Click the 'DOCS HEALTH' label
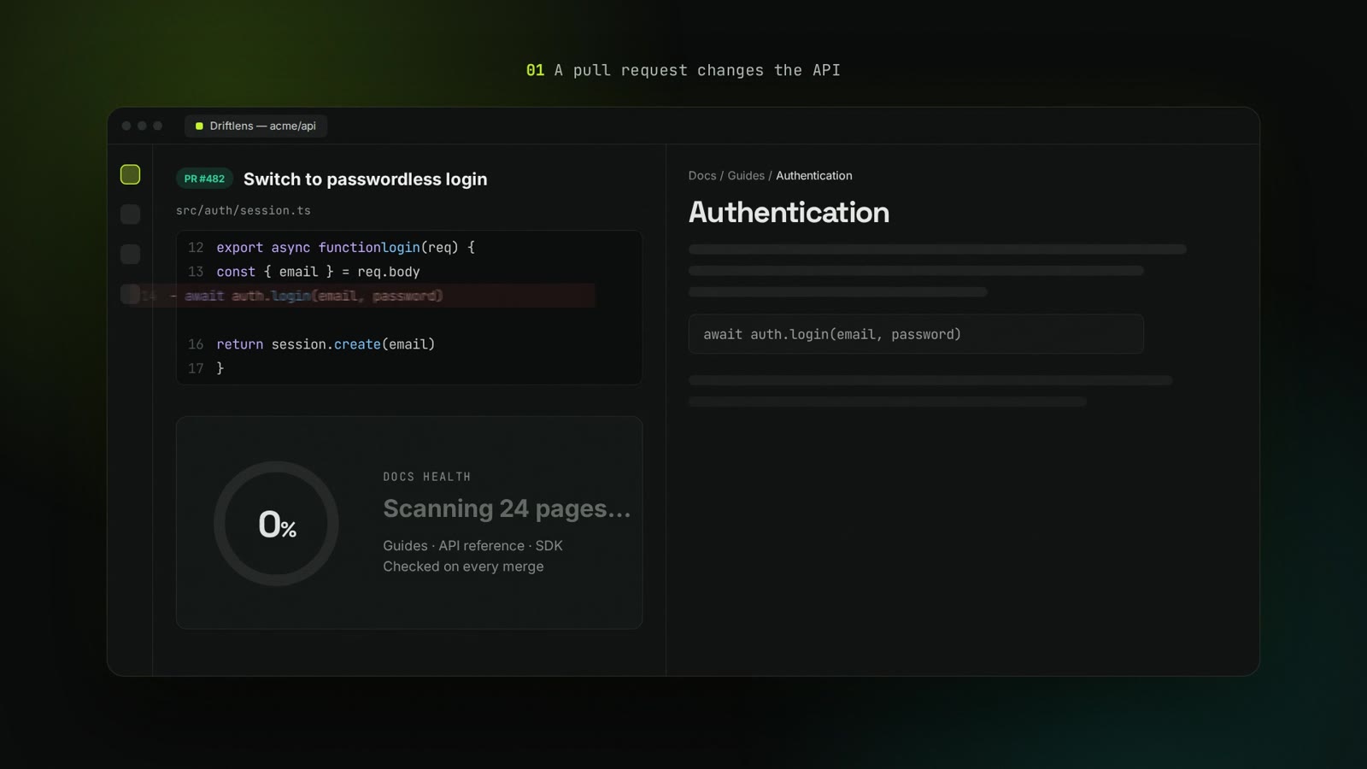 pyautogui.click(x=427, y=477)
